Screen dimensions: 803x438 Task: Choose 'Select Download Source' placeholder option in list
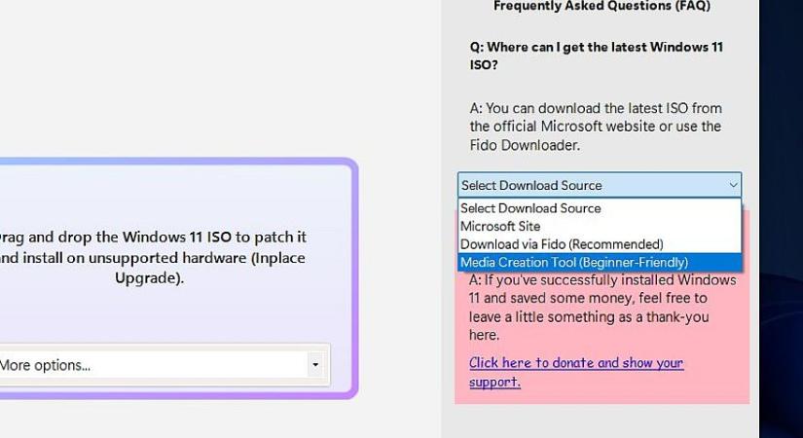coord(600,208)
